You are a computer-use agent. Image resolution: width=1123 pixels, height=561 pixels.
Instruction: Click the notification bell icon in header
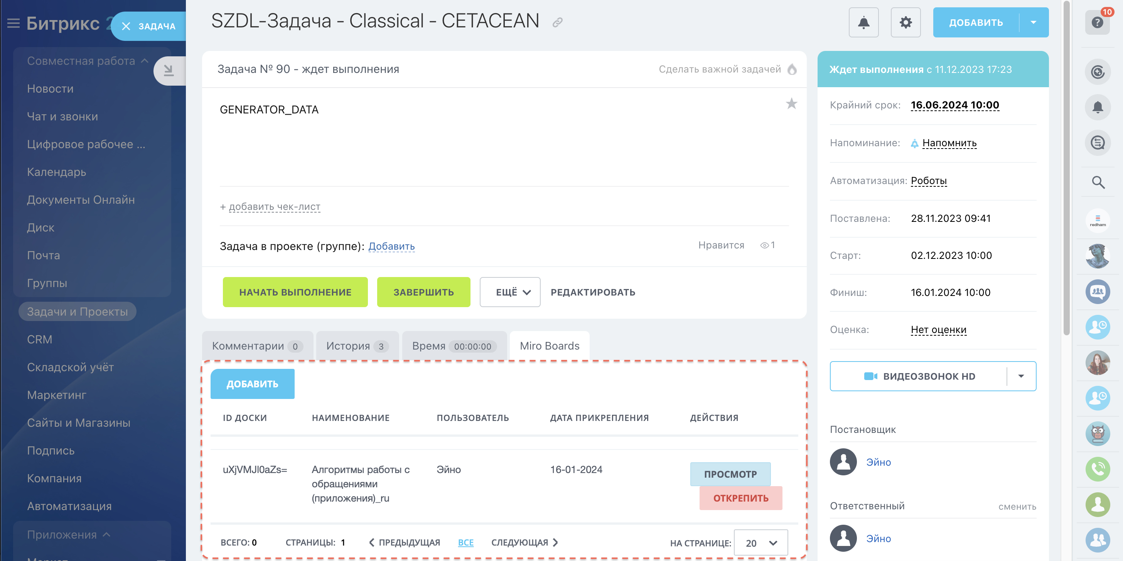pos(863,22)
